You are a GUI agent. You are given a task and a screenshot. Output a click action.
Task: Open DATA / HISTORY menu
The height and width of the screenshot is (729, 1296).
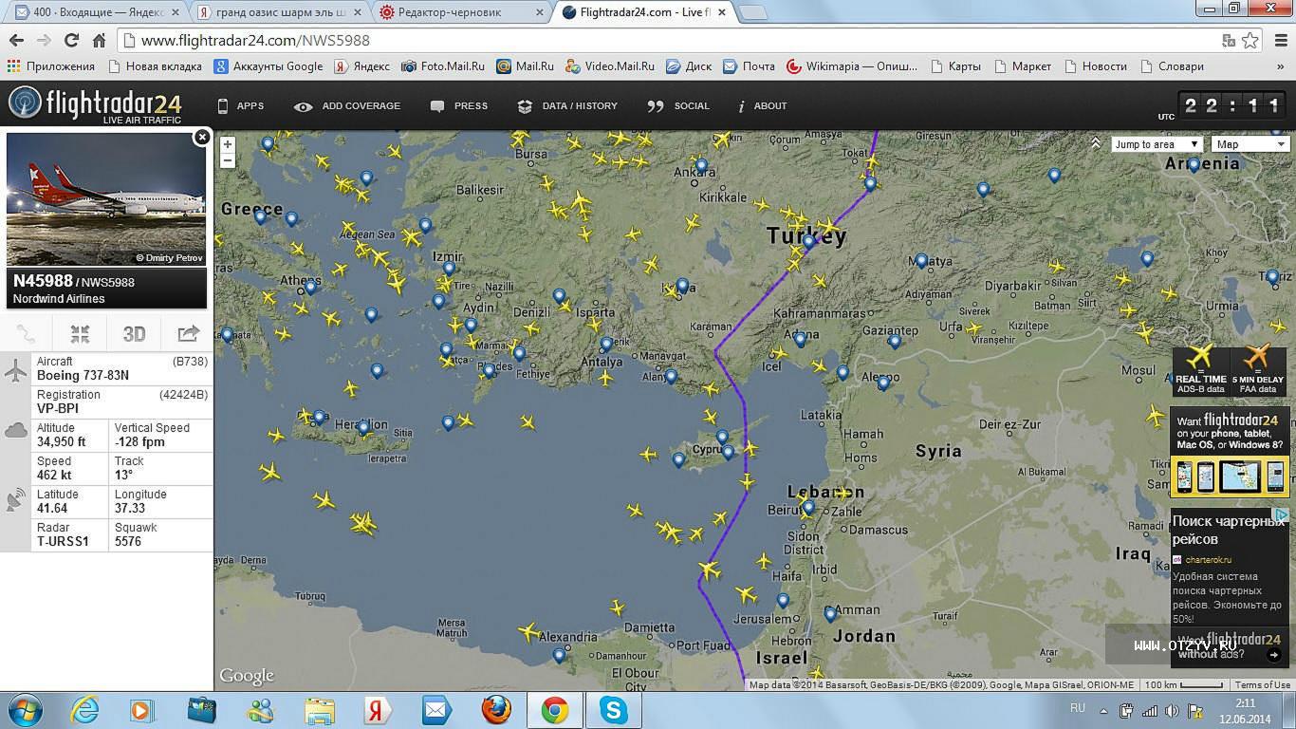[x=567, y=106]
